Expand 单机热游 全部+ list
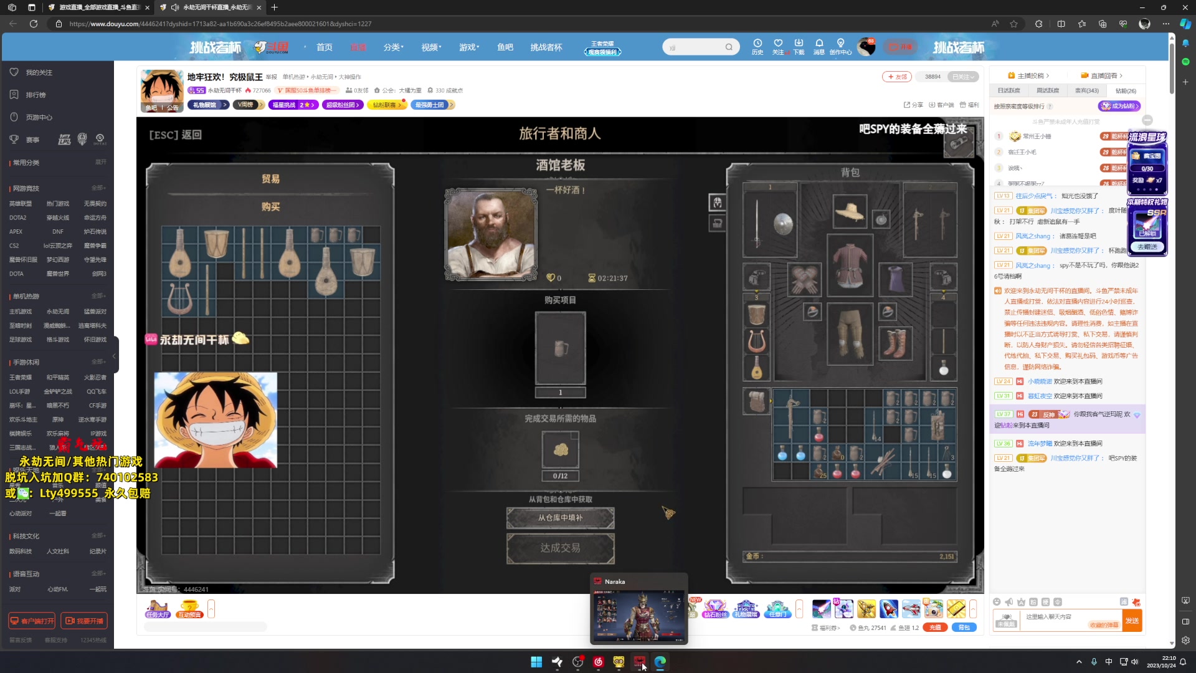The image size is (1196, 673). click(x=98, y=295)
